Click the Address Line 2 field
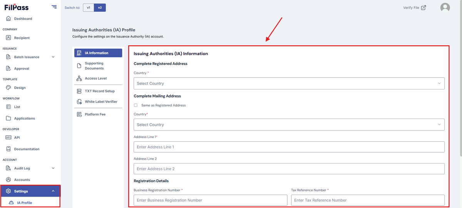Image resolution: width=462 pixels, height=208 pixels. coord(289,169)
